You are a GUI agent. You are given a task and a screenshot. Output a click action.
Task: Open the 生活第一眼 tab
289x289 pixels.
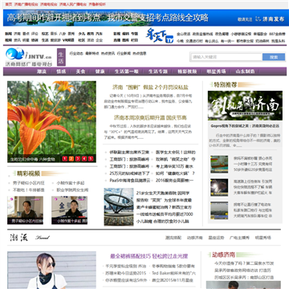tap(127, 71)
